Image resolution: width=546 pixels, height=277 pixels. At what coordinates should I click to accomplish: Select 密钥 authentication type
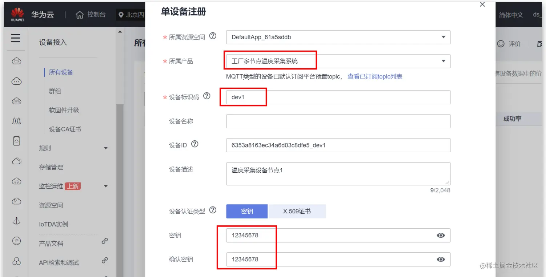tap(247, 211)
